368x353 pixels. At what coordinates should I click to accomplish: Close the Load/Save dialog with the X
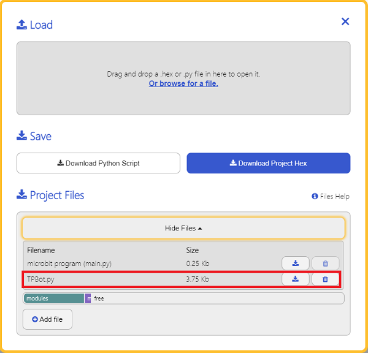click(345, 21)
